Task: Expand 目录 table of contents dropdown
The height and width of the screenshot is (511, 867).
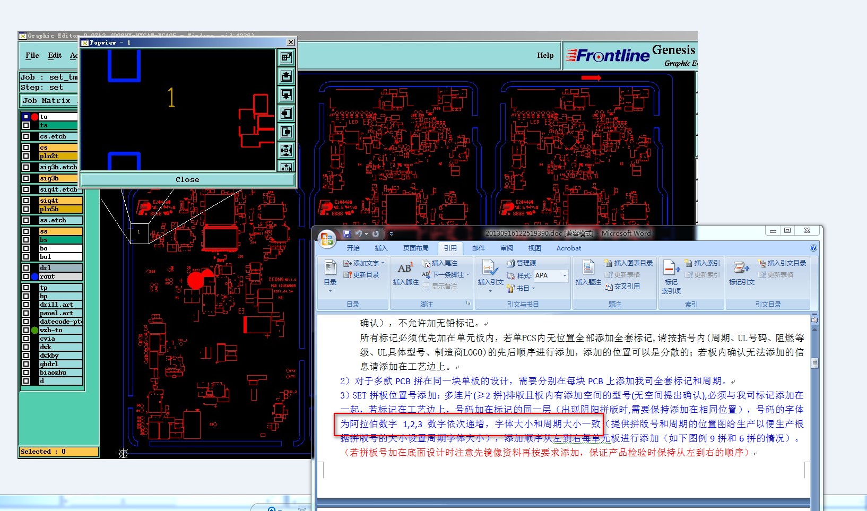Action: tap(330, 291)
